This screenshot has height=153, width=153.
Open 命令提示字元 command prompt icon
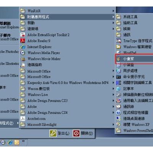[119, 77]
